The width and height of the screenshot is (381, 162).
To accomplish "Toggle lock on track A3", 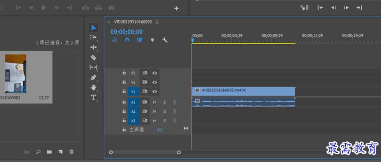I will tap(124, 121).
